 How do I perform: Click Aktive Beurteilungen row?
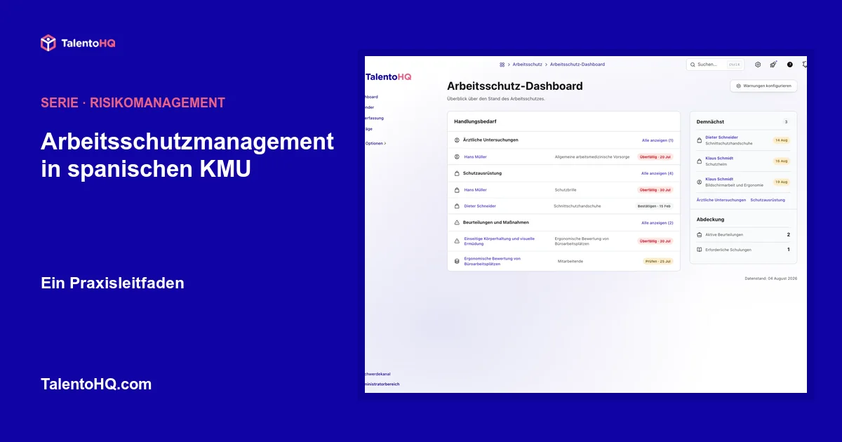point(743,234)
